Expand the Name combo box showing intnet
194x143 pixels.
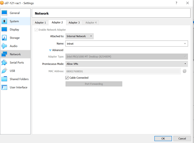click(x=185, y=43)
